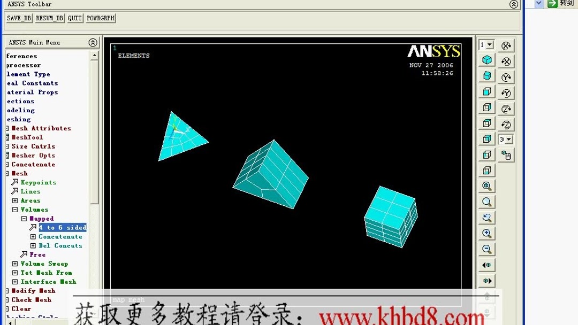
Task: Click the SAVE_DB toolbar button
Action: 19,18
